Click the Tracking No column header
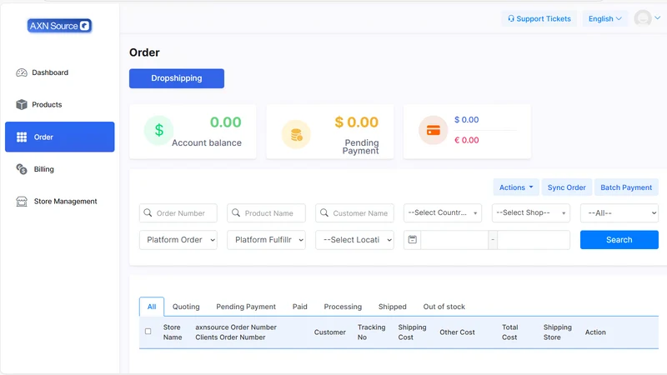This screenshot has height=375, width=667. click(x=371, y=332)
